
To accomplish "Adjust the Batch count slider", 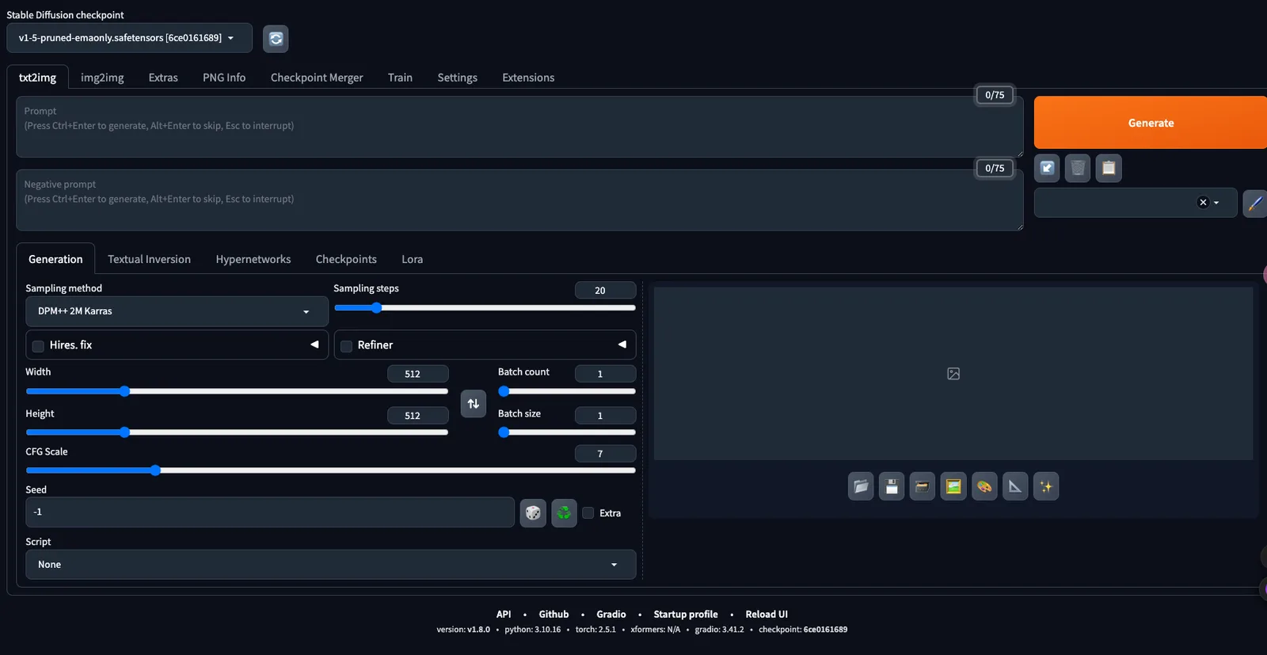I will 567,391.
